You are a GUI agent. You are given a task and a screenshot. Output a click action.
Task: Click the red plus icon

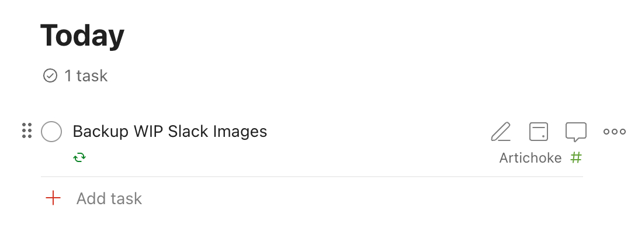[53, 198]
